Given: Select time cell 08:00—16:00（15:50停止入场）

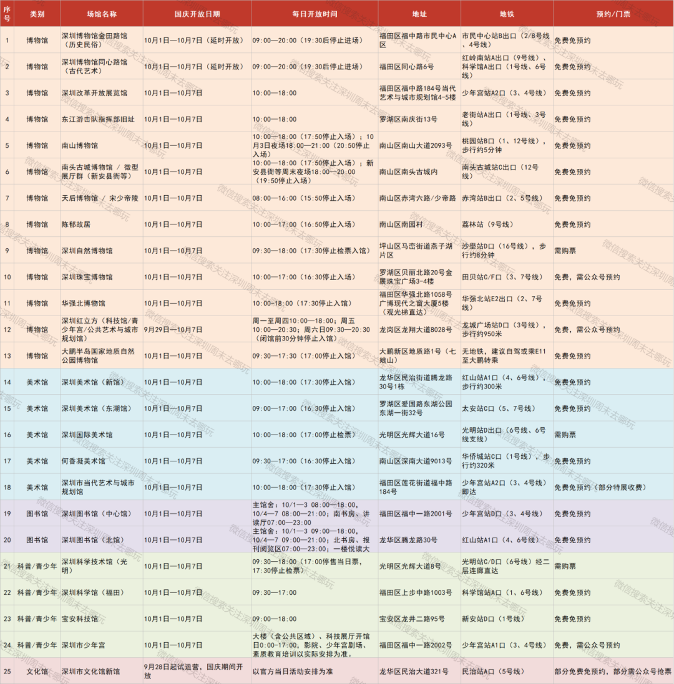Looking at the screenshot, I should 315,198.
